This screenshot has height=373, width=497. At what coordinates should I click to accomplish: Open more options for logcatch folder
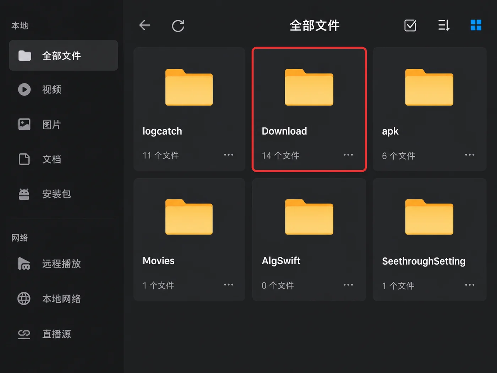(x=229, y=155)
